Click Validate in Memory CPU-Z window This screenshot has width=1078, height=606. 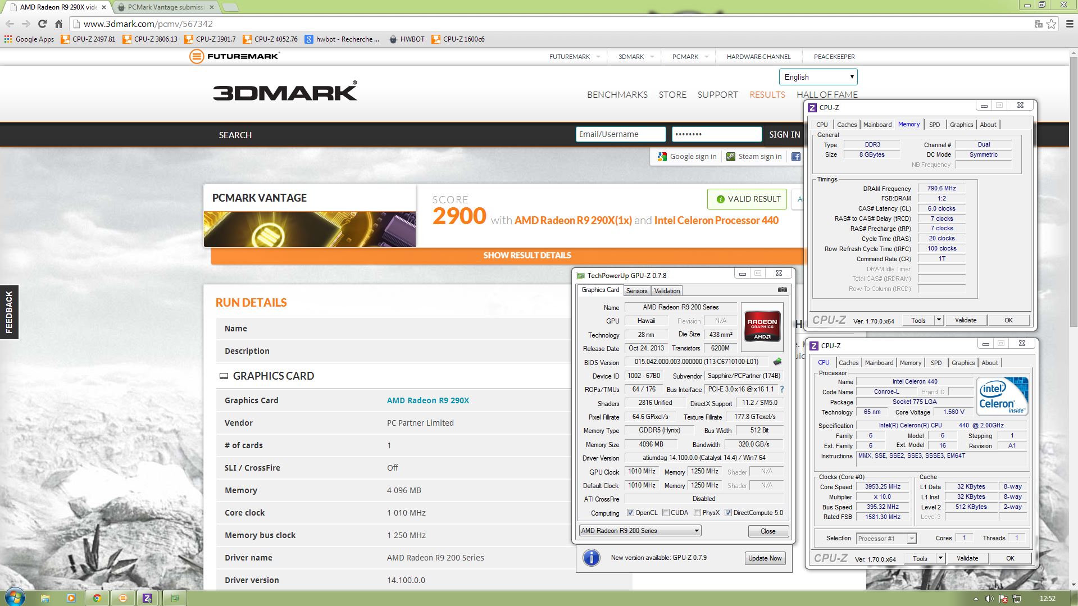coord(965,320)
